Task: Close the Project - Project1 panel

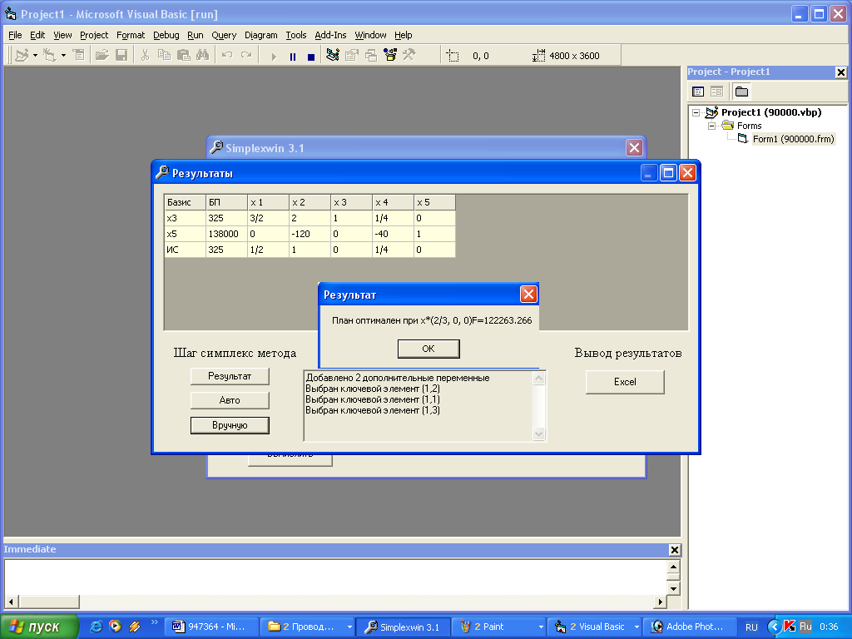Action: coord(840,72)
